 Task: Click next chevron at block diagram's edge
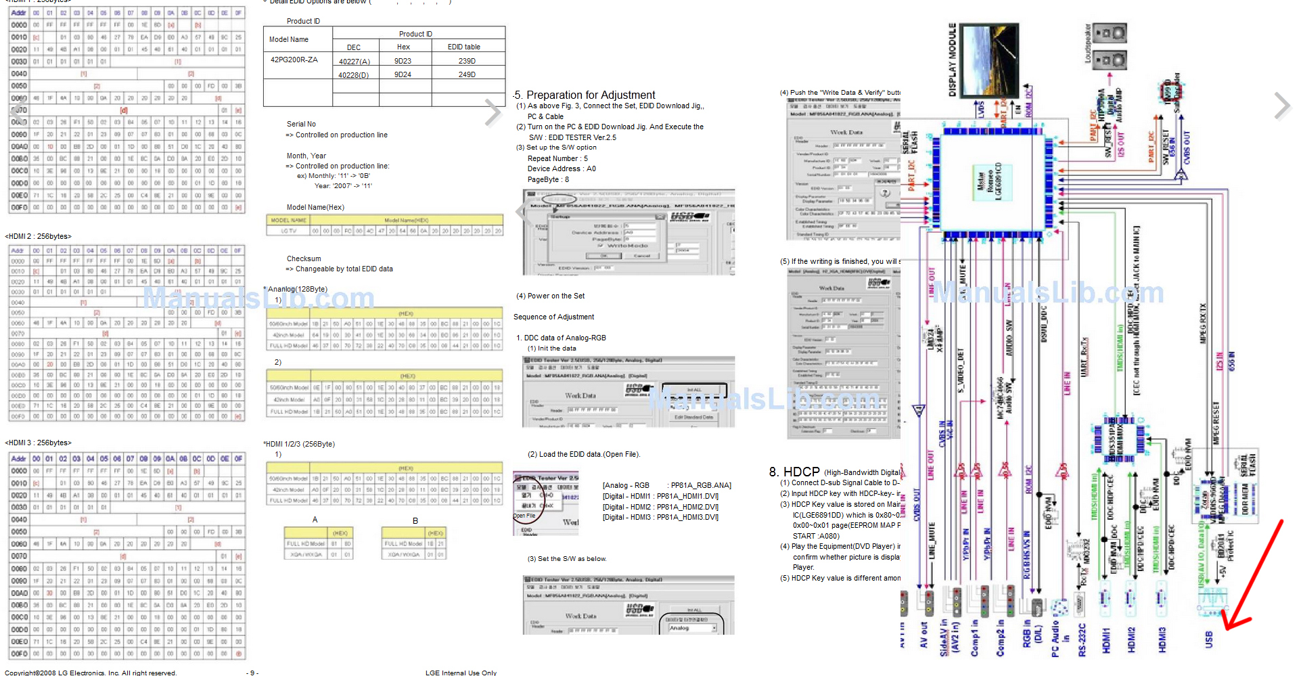(1281, 106)
